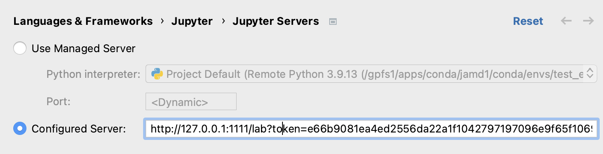Click the Configured Server label text
This screenshot has width=603, height=154.
tap(79, 129)
